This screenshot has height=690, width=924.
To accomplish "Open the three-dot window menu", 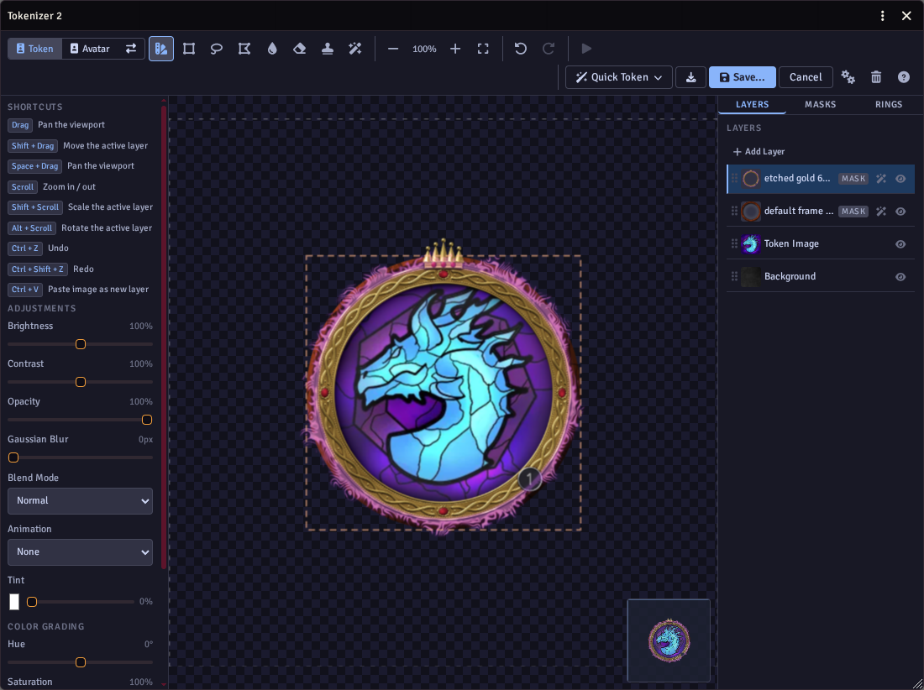I will click(882, 16).
